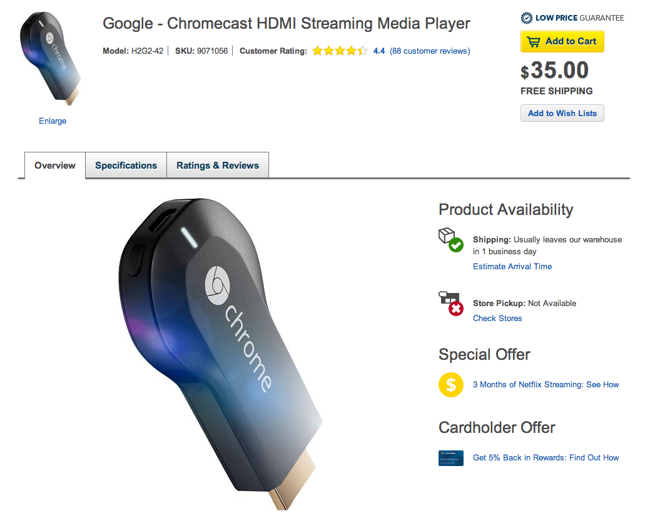The image size is (650, 521).
Task: Click the Low Price Guarantee badge icon
Action: [527, 18]
